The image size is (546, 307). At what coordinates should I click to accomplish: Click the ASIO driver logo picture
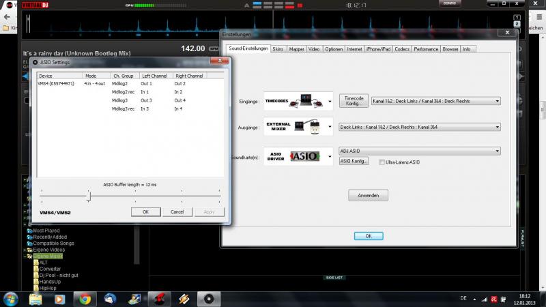[x=304, y=156]
